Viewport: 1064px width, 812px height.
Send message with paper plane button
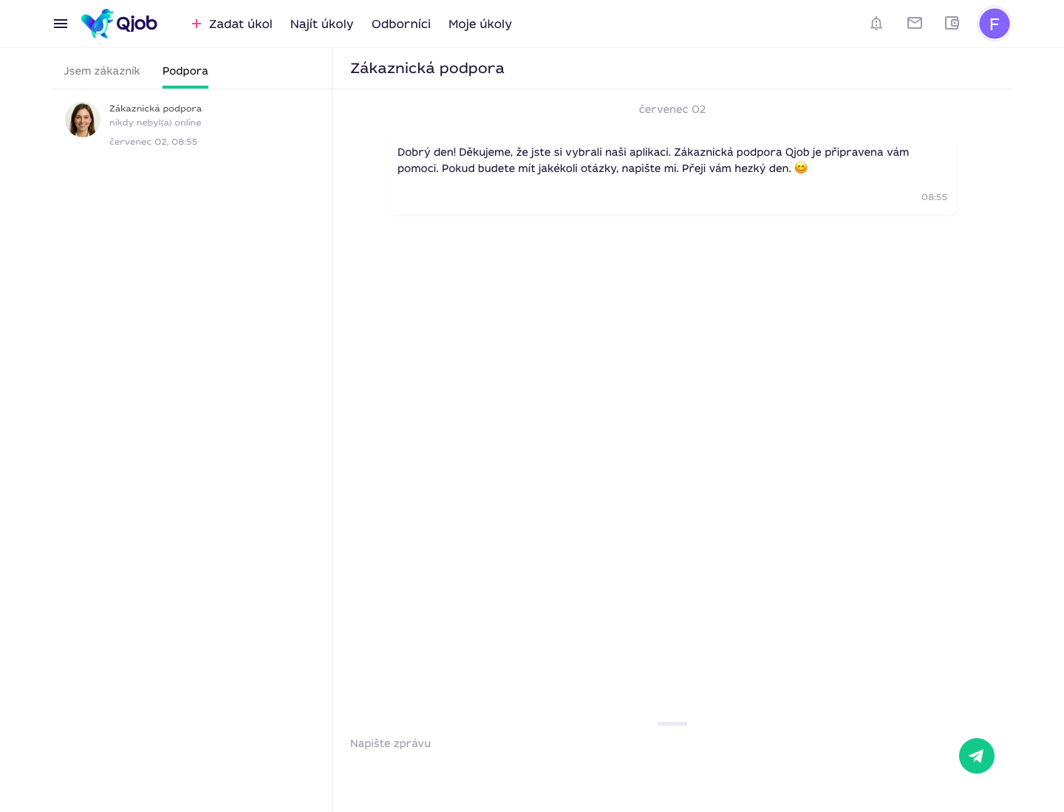click(x=977, y=756)
